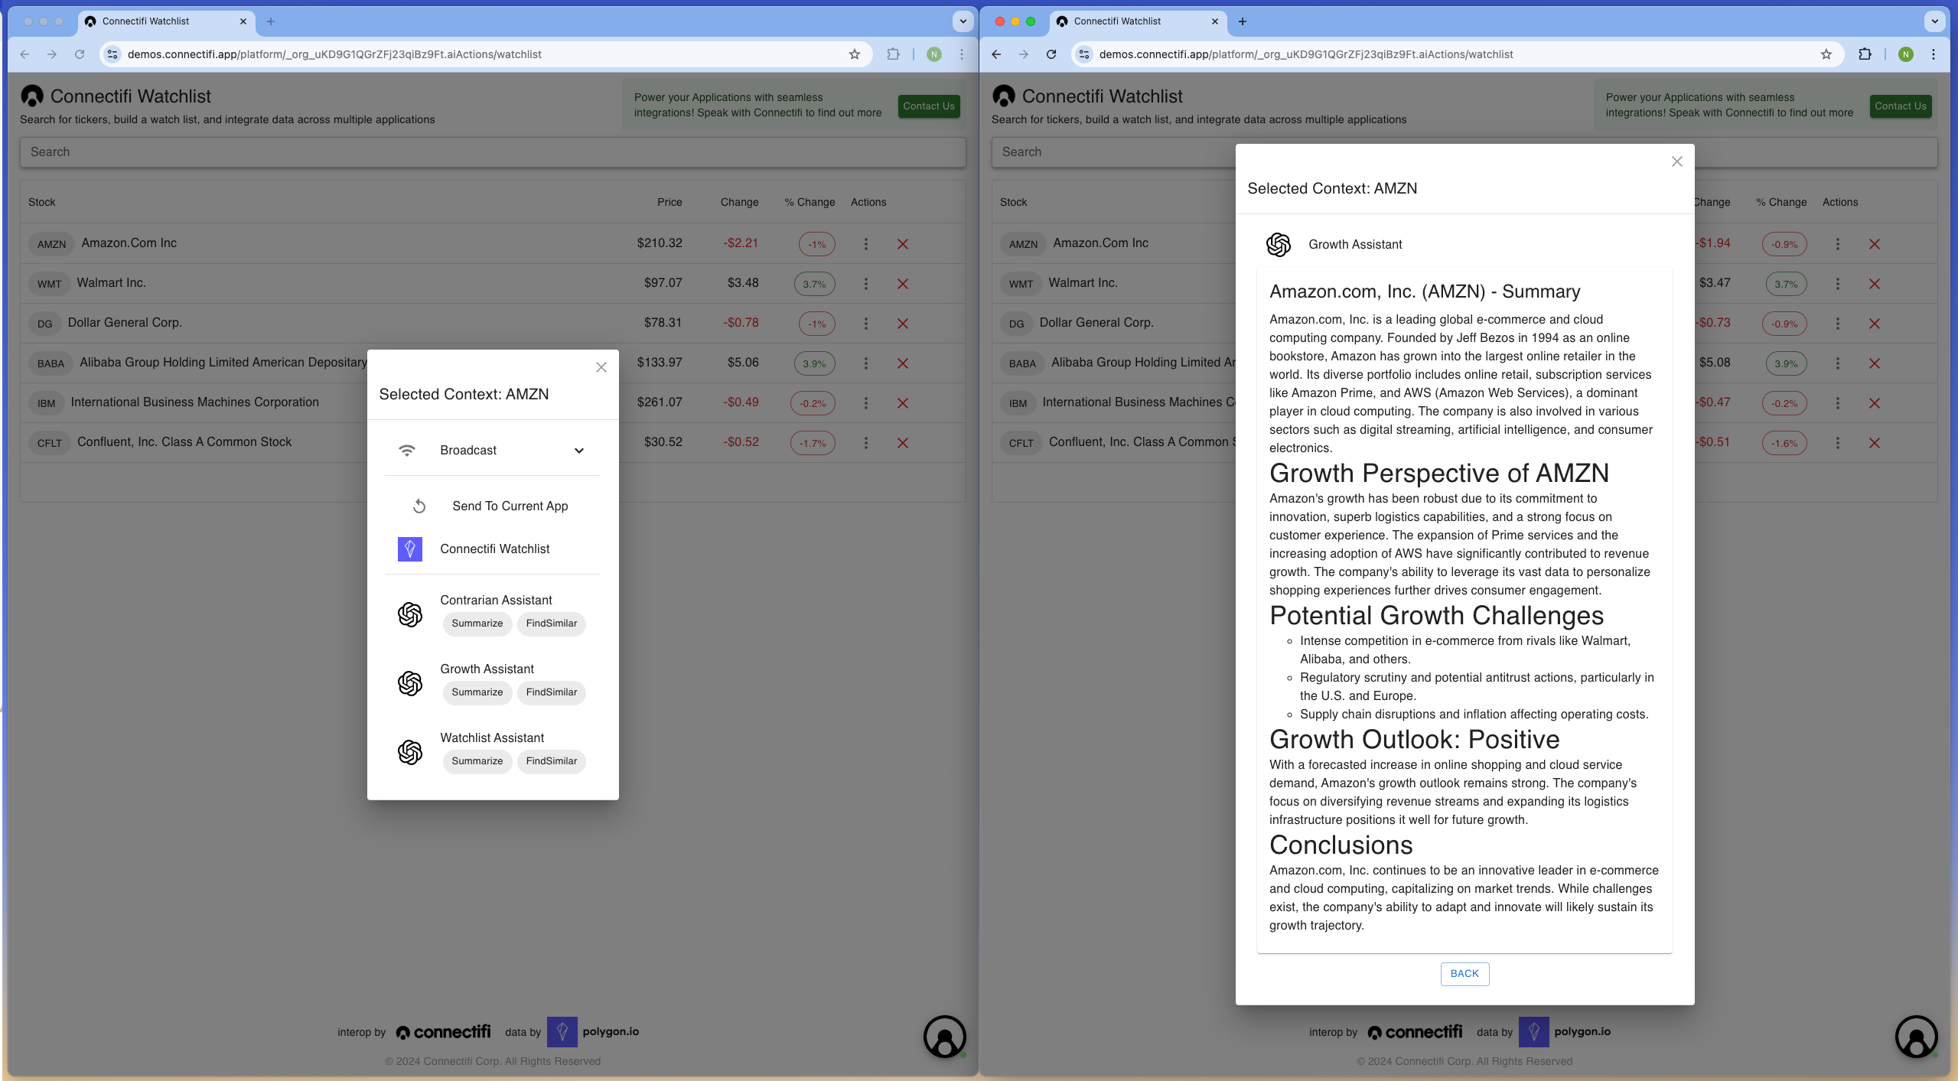Click connectifi logo in right footer
This screenshot has height=1081, width=1958.
1415,1032
